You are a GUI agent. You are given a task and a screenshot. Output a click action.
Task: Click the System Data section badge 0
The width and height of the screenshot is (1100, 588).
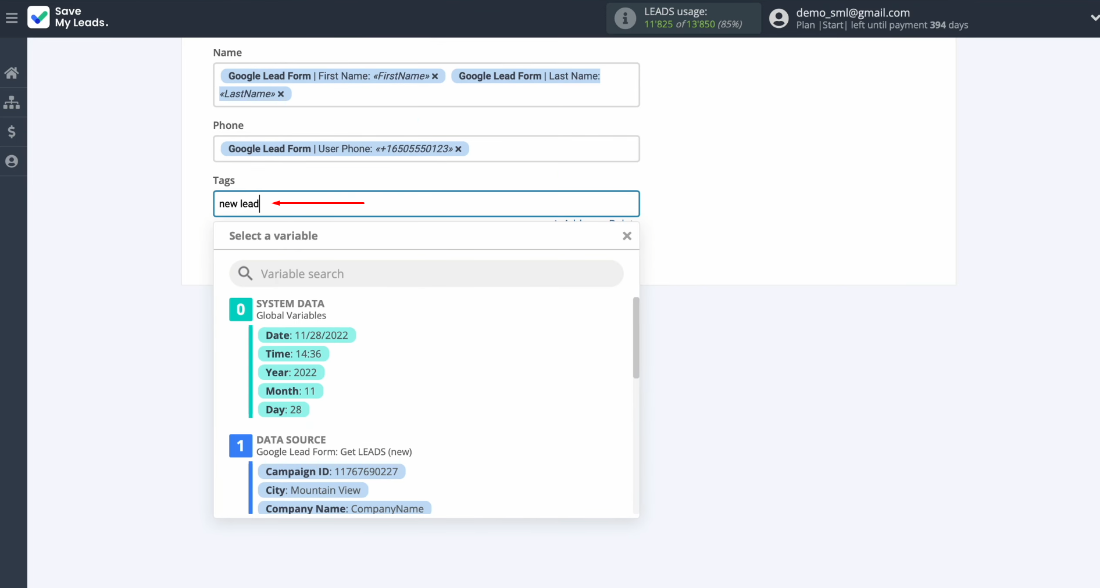(241, 310)
